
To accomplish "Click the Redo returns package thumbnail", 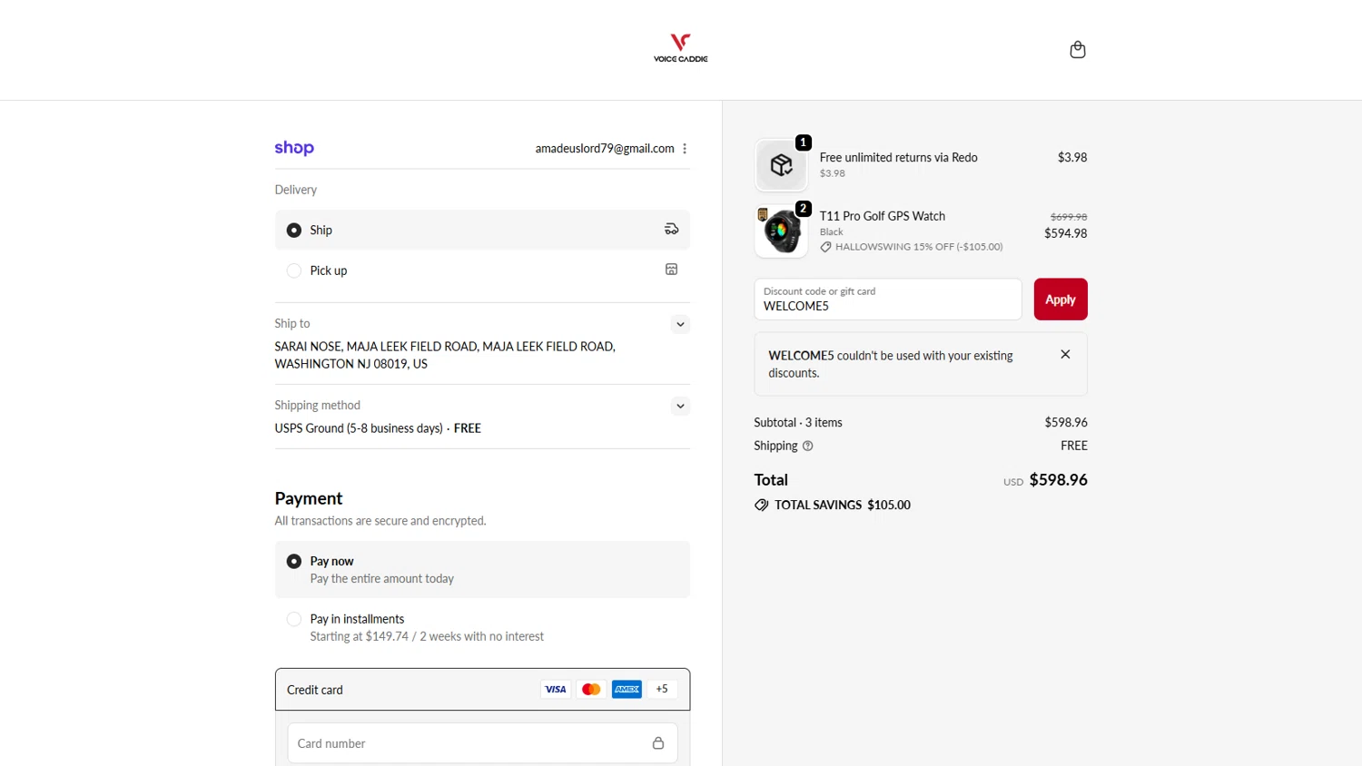I will [781, 165].
